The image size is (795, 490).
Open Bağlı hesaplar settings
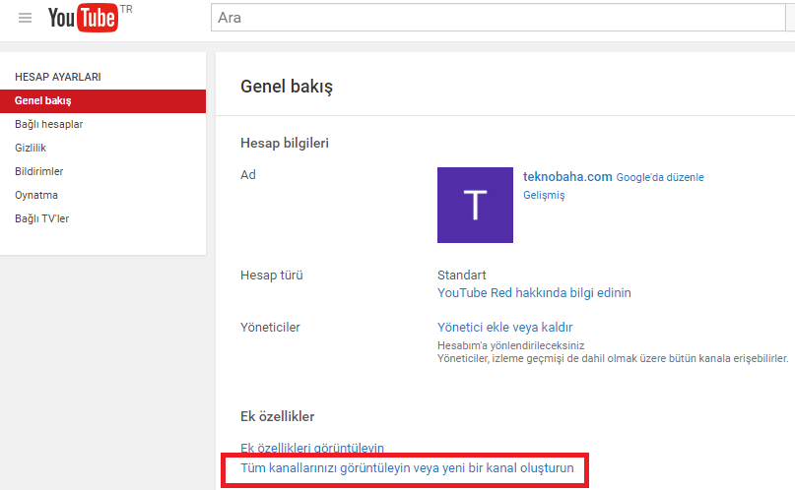click(x=48, y=125)
